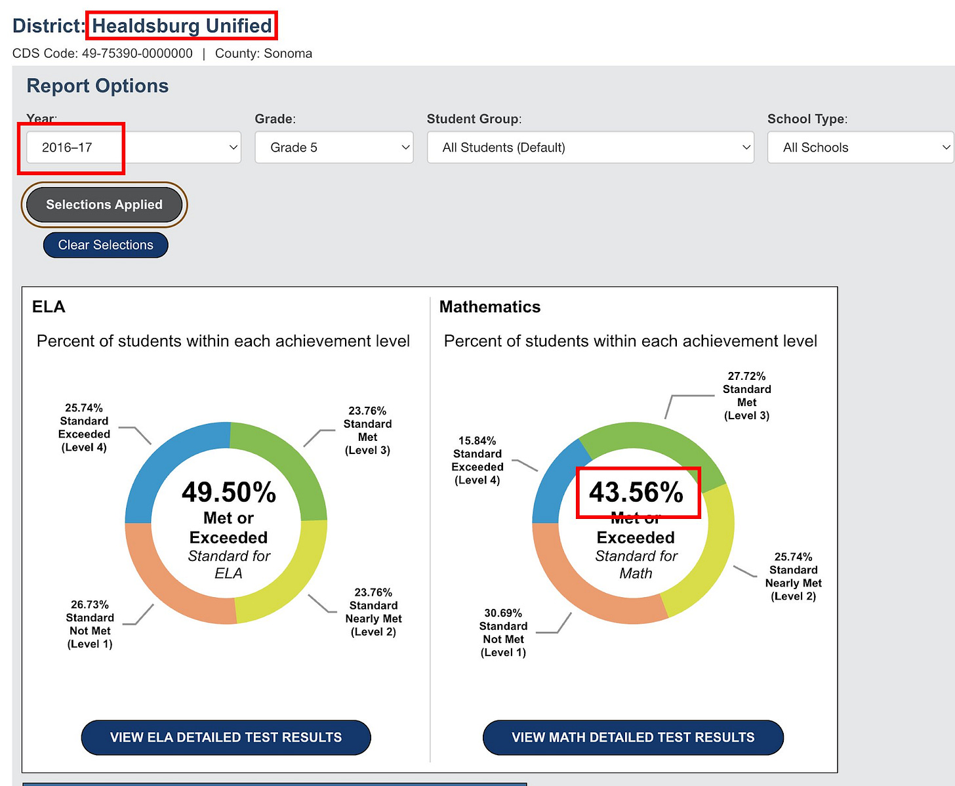Click the Math 25.74% Standard Nearly Met label
This screenshot has height=786, width=955.
coord(793,577)
